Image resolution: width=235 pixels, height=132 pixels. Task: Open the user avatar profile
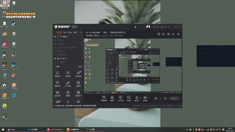148,27
